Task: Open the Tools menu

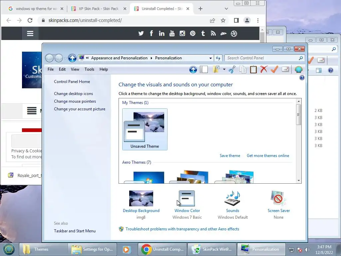Action: [x=89, y=69]
